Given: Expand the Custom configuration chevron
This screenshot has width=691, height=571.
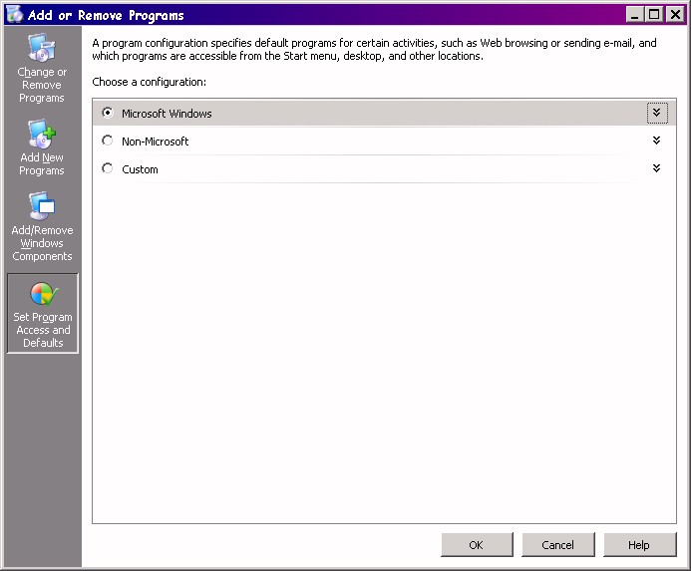Looking at the screenshot, I should coord(657,168).
